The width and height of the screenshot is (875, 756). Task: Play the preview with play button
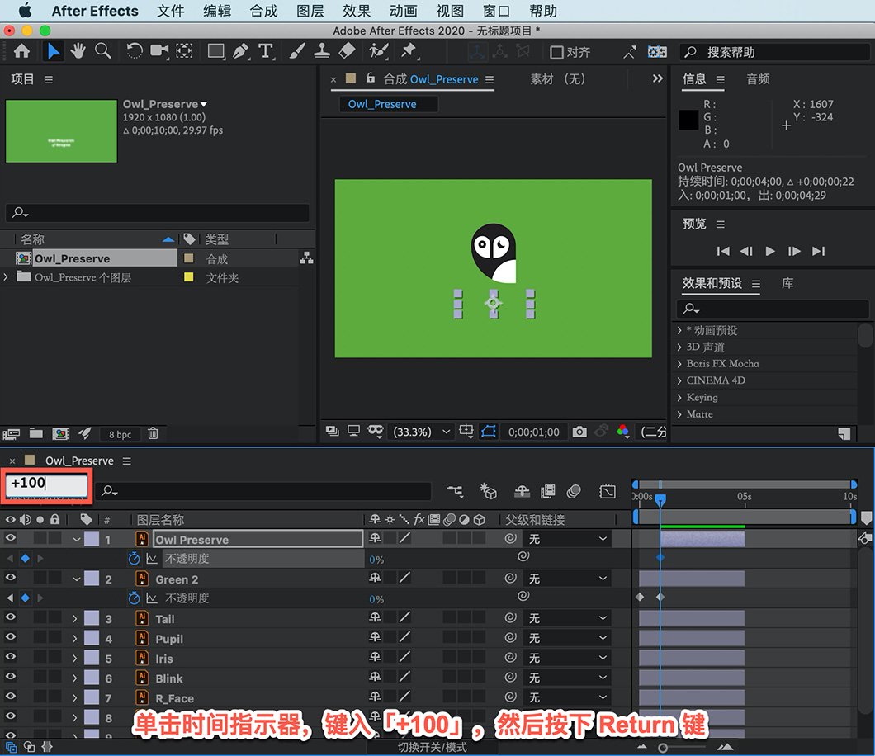click(770, 251)
